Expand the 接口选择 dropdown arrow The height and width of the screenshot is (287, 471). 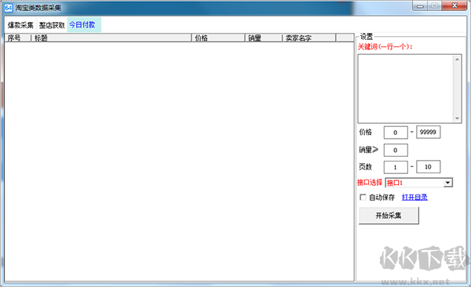(448, 183)
